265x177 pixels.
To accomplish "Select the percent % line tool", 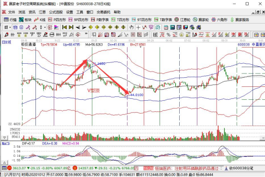I will tap(169, 35).
